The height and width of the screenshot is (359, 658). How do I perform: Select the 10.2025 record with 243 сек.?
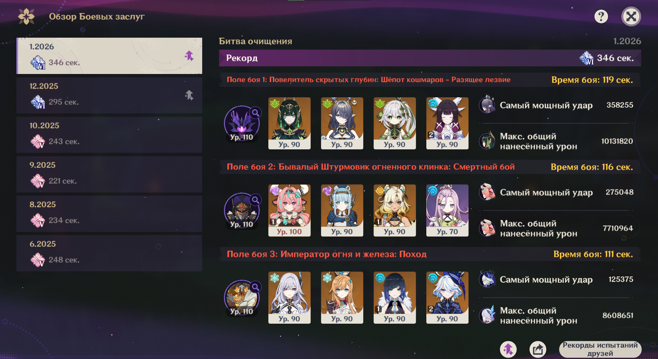click(x=109, y=135)
